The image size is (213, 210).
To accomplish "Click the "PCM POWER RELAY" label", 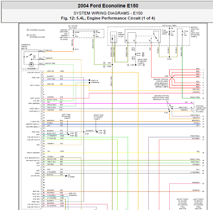I will pyautogui.click(x=165, y=32).
